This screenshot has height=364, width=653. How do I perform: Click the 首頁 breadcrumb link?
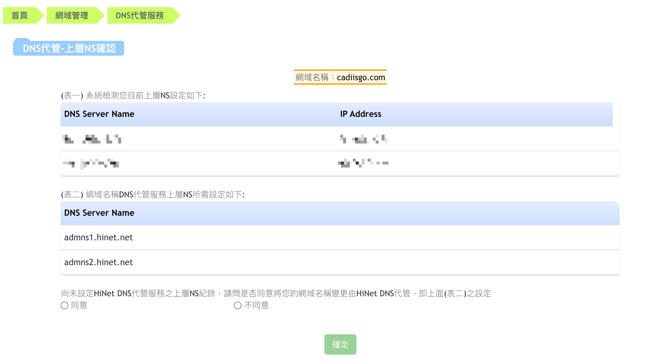coord(20,15)
